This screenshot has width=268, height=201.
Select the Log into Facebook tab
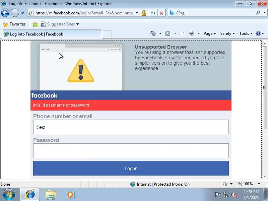coord(51,34)
